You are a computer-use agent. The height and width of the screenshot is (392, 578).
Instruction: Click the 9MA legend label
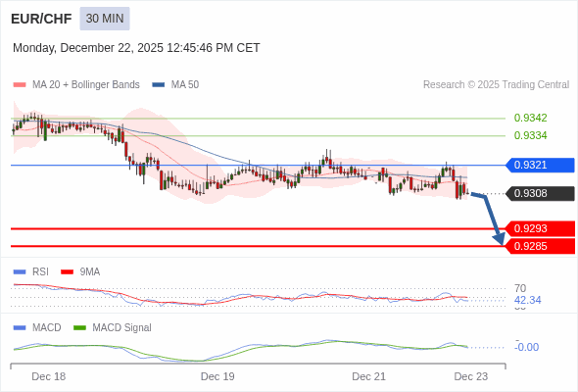point(90,272)
